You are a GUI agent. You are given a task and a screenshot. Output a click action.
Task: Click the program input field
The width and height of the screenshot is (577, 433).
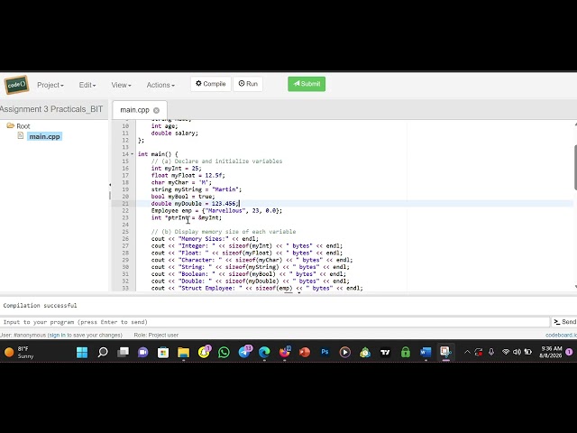click(275, 322)
